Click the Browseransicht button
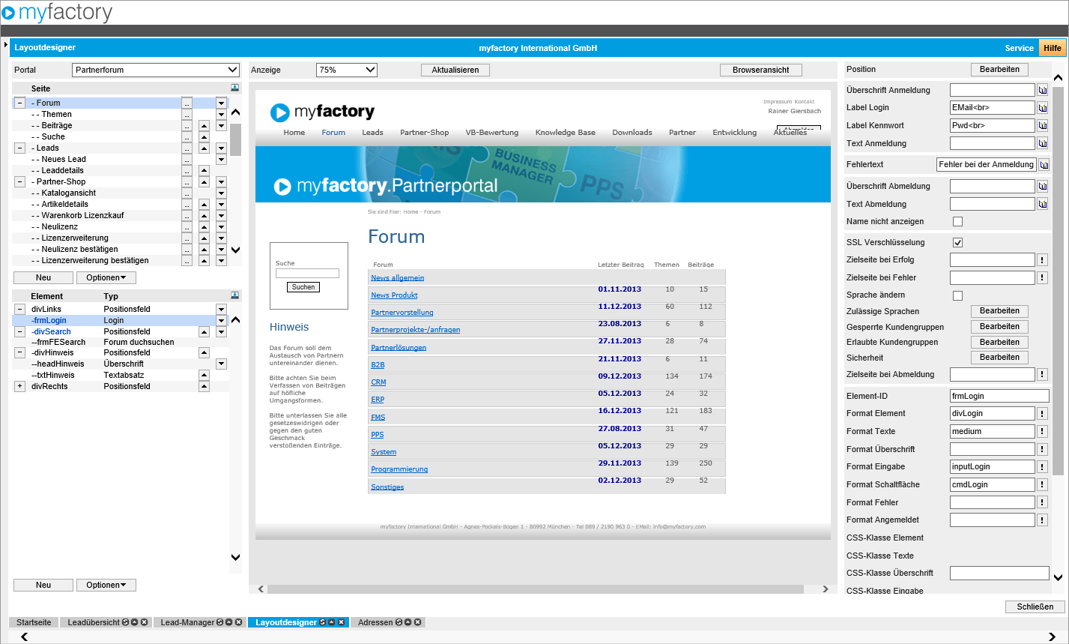1069x644 pixels. click(761, 70)
